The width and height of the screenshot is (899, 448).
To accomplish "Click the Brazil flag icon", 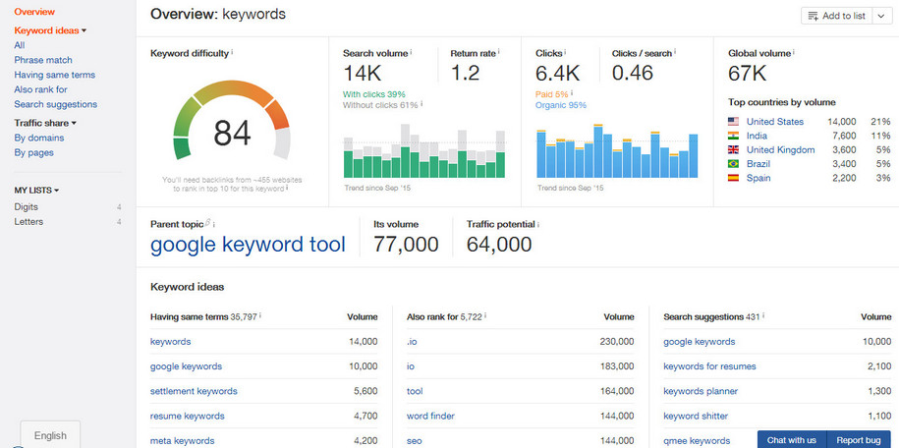I will pyautogui.click(x=733, y=164).
